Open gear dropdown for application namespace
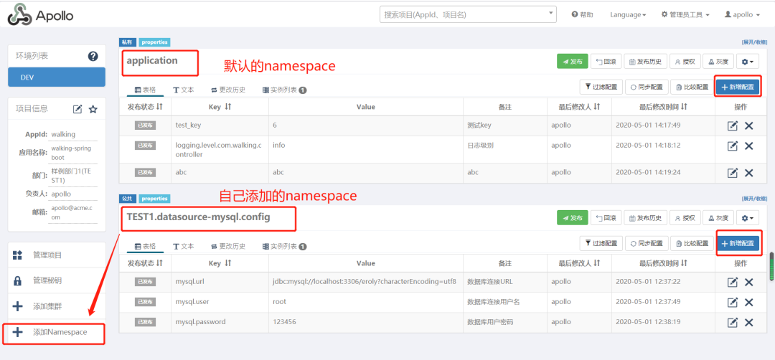 [747, 62]
